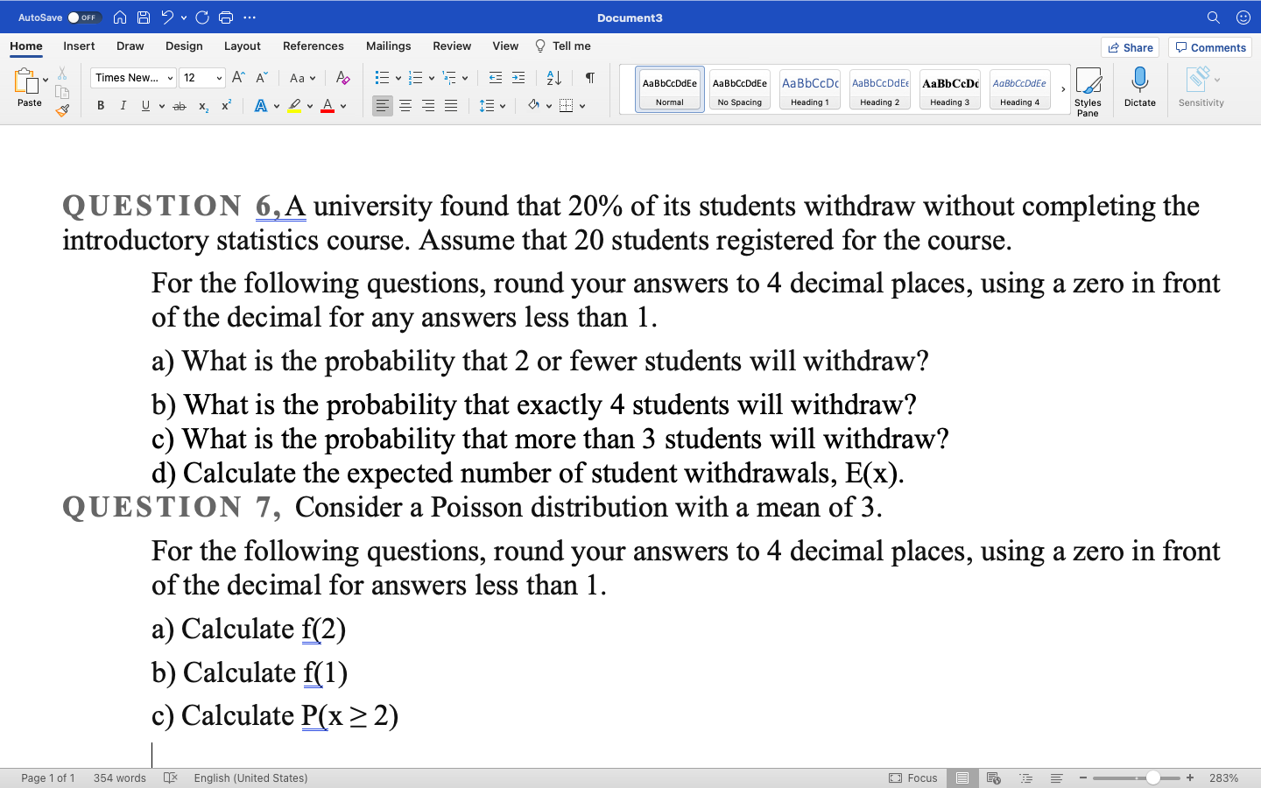
Task: Apply the yellow text highlight color
Action: tap(294, 106)
